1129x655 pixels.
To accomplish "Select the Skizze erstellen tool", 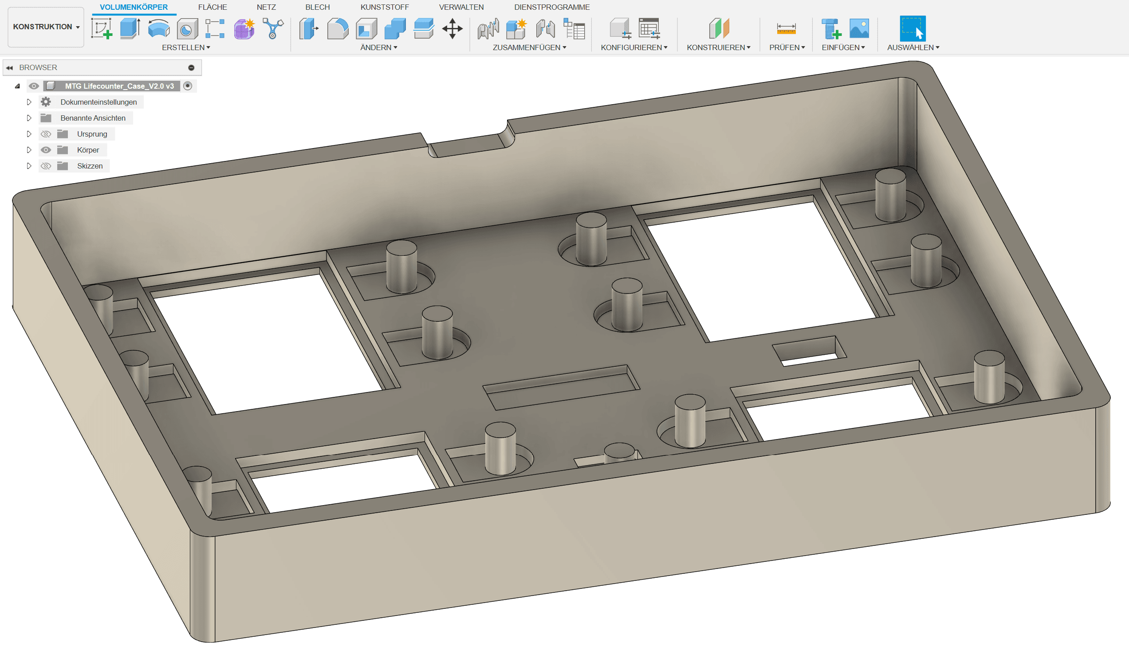I will pos(102,28).
